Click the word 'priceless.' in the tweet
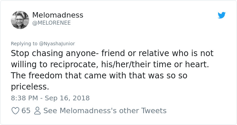The image size is (237, 125). tap(30, 87)
